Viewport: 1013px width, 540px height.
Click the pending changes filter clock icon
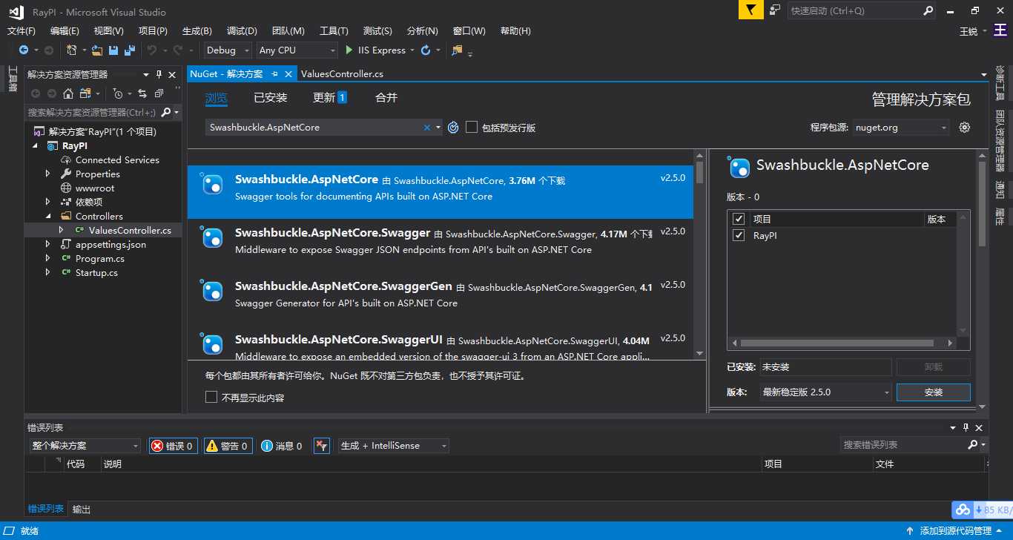click(117, 93)
